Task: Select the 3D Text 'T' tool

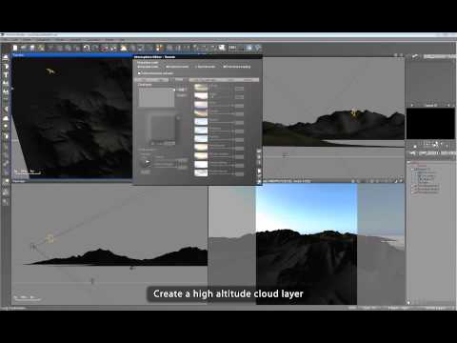Action: [x=6, y=75]
